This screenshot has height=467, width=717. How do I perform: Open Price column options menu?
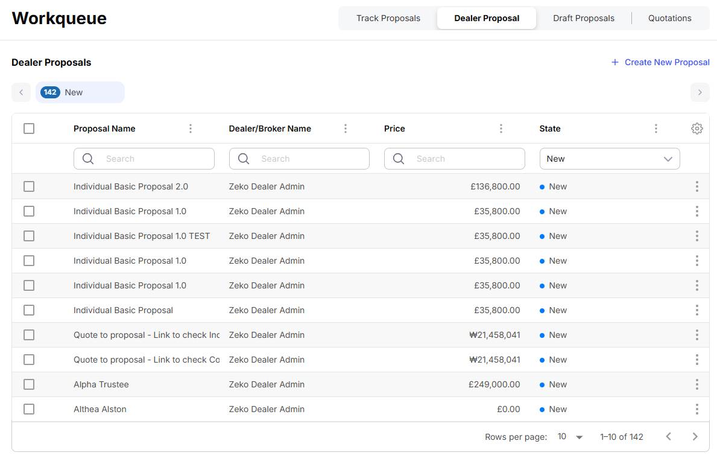pyautogui.click(x=501, y=129)
